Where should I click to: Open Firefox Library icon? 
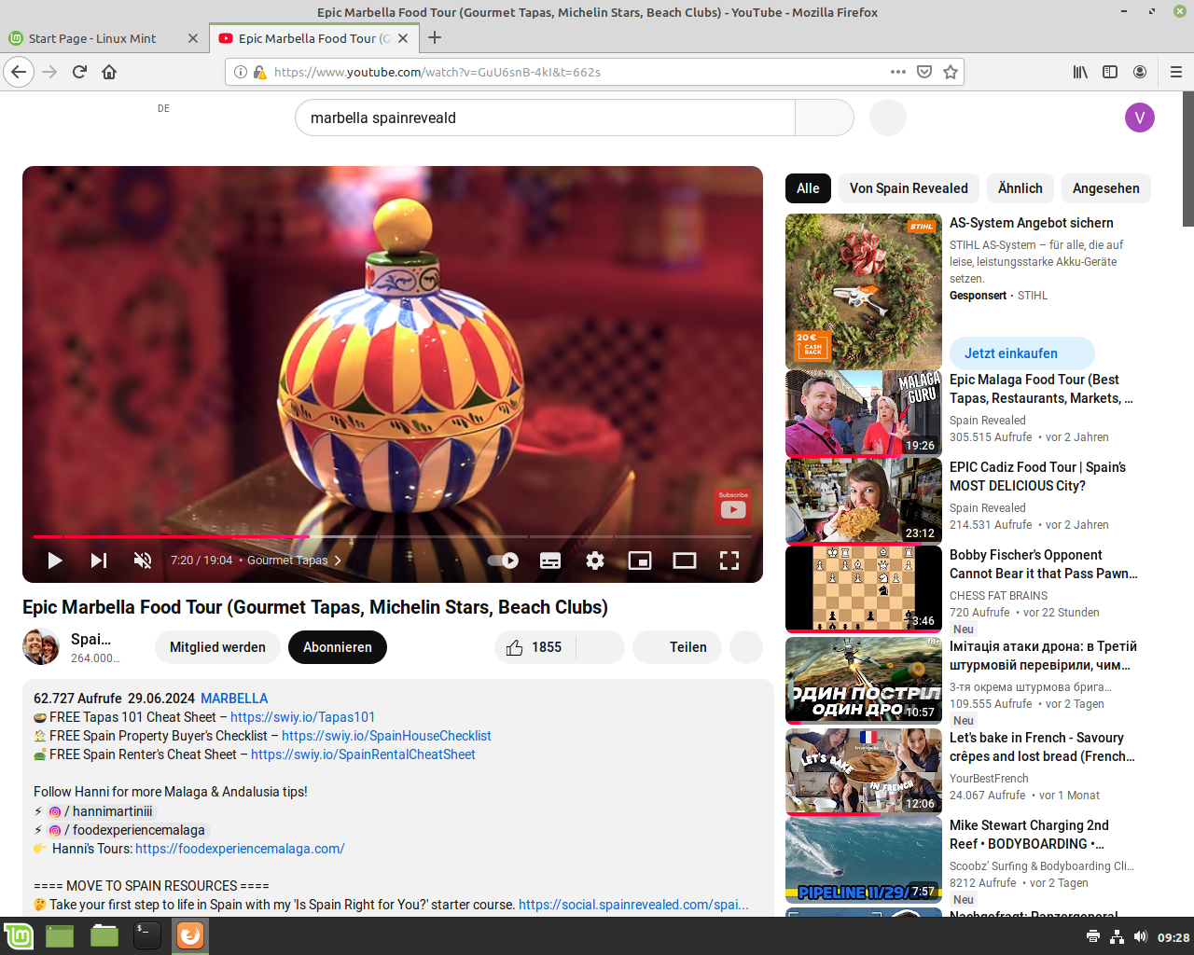pos(1080,72)
